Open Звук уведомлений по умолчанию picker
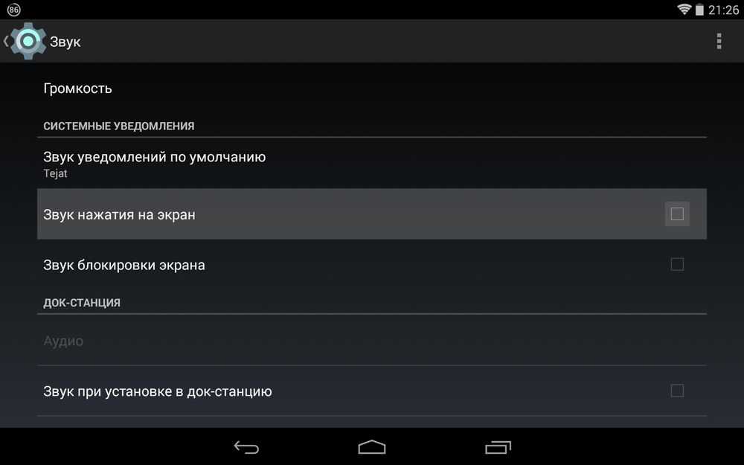 pyautogui.click(x=371, y=163)
